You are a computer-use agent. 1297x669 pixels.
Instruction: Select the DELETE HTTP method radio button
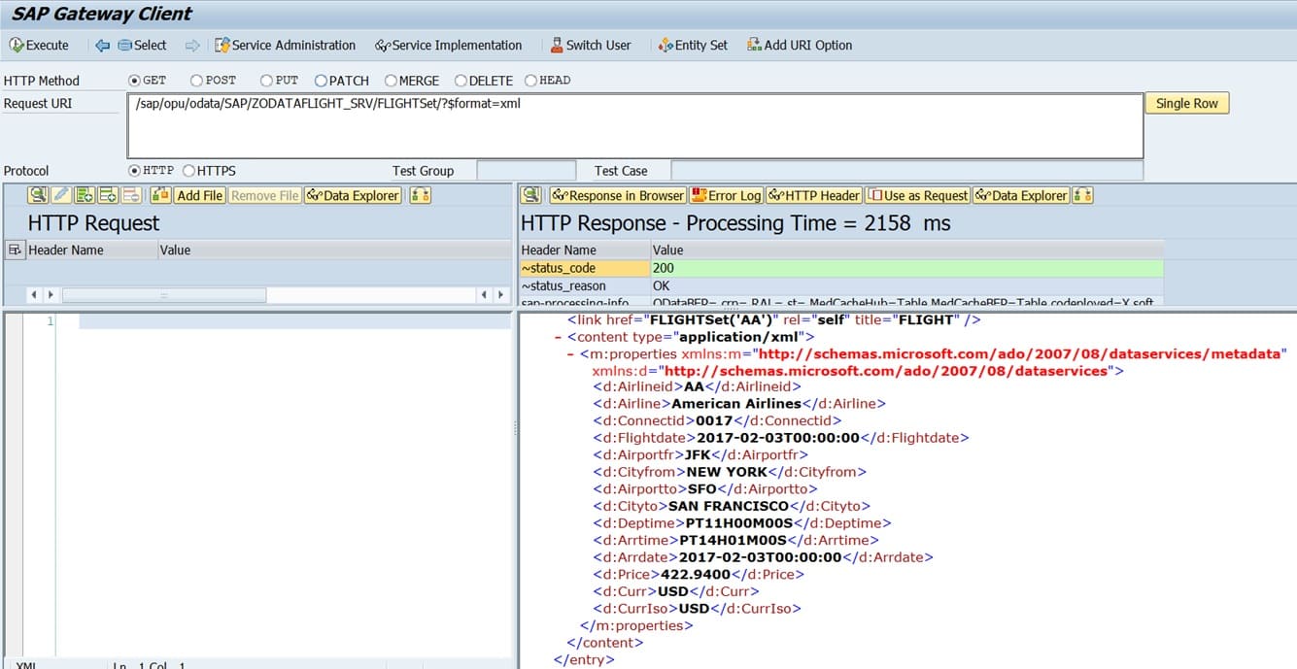[x=461, y=81]
